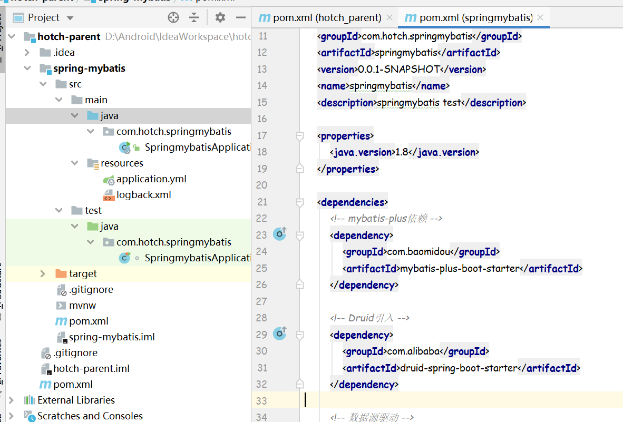Collapse the main folder
623x422 pixels.
point(59,100)
